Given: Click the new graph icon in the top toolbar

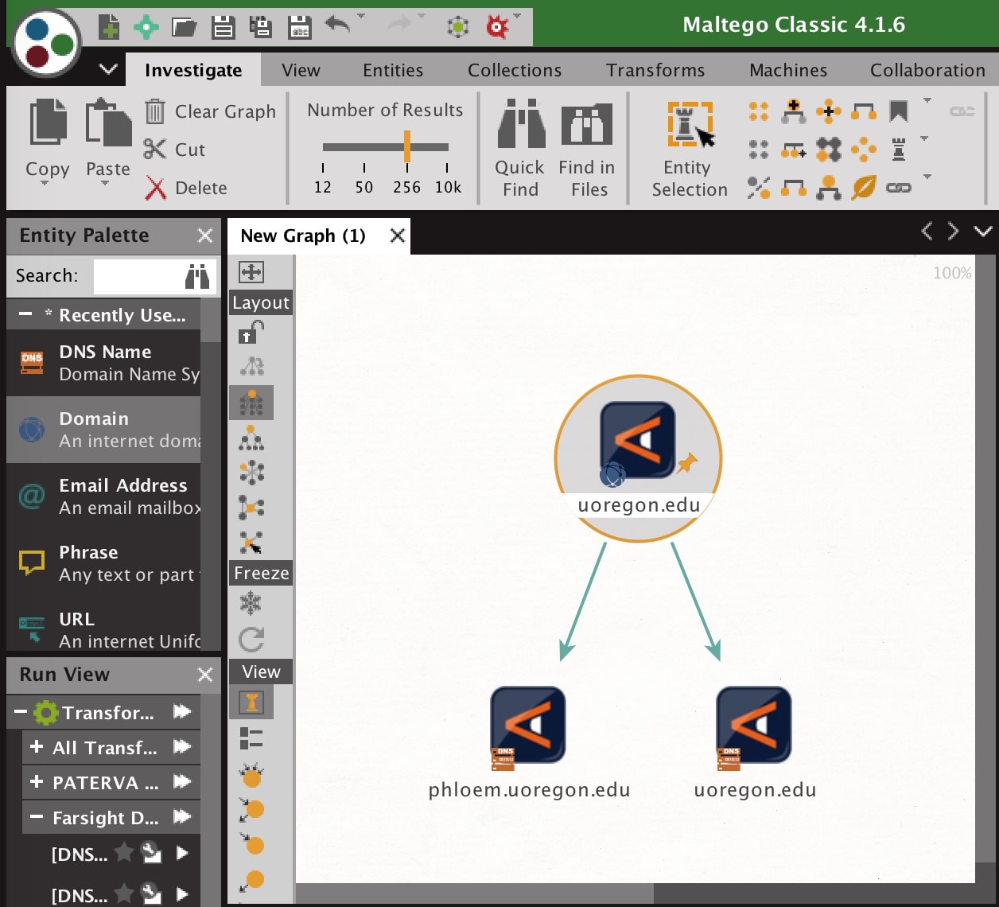Looking at the screenshot, I should (x=109, y=27).
